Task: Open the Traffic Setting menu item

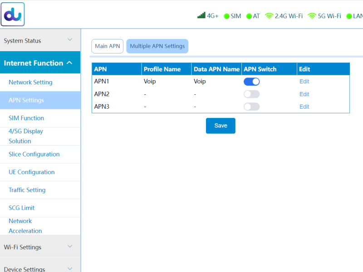Action: pyautogui.click(x=27, y=190)
